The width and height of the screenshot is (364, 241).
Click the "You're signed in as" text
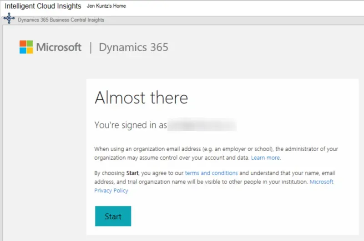pos(130,125)
